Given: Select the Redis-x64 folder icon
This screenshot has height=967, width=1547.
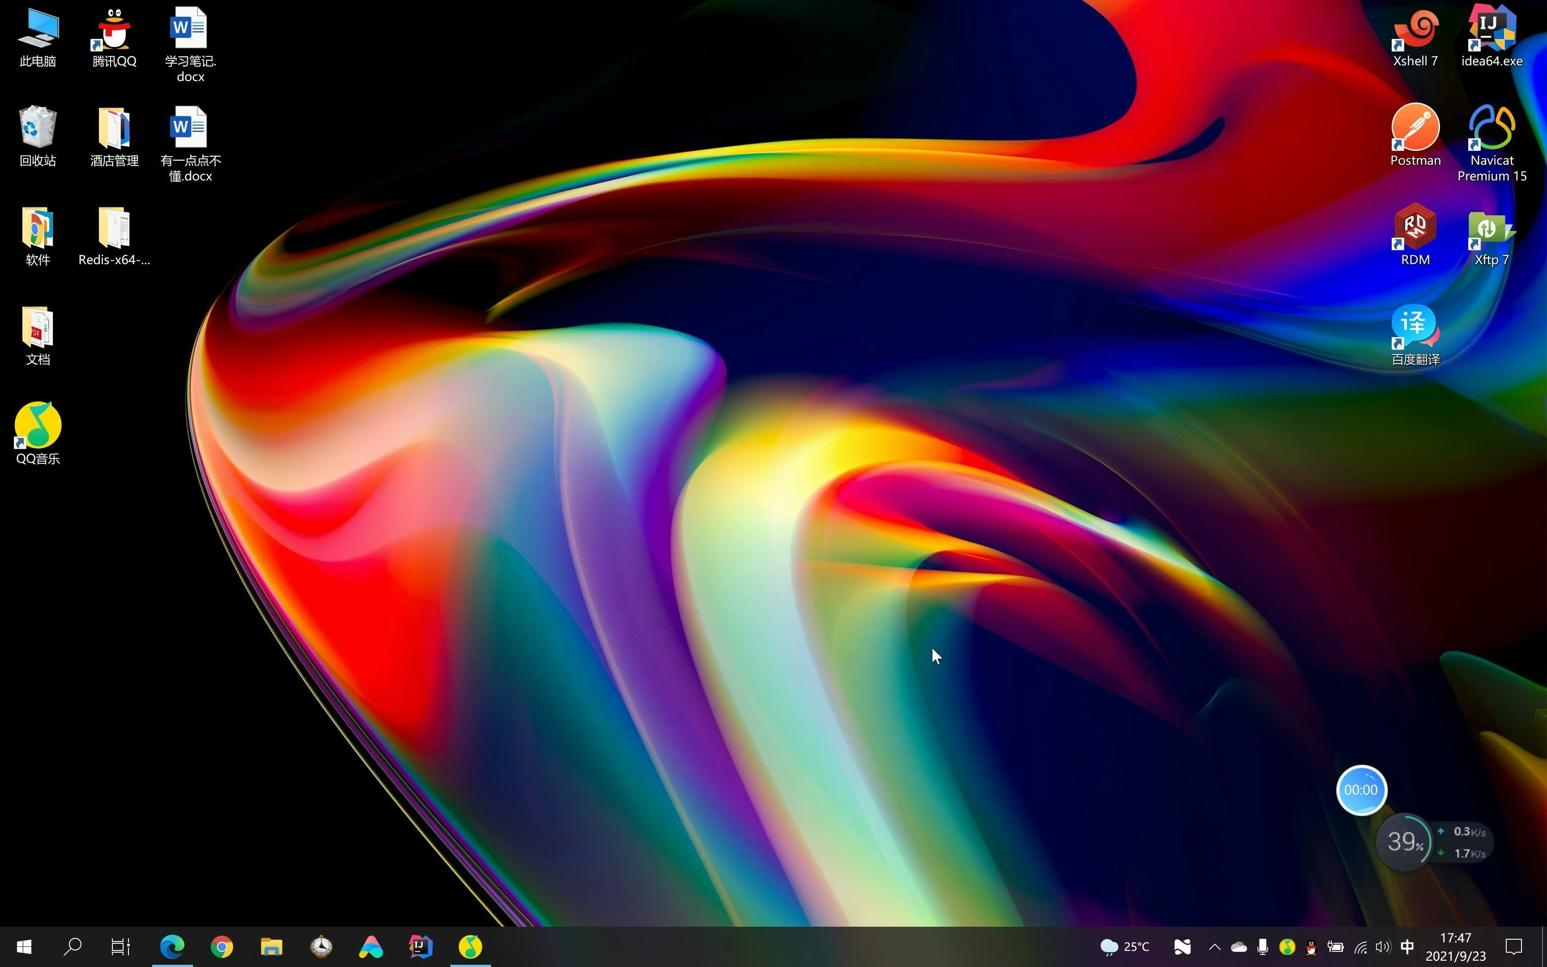Looking at the screenshot, I should [114, 228].
